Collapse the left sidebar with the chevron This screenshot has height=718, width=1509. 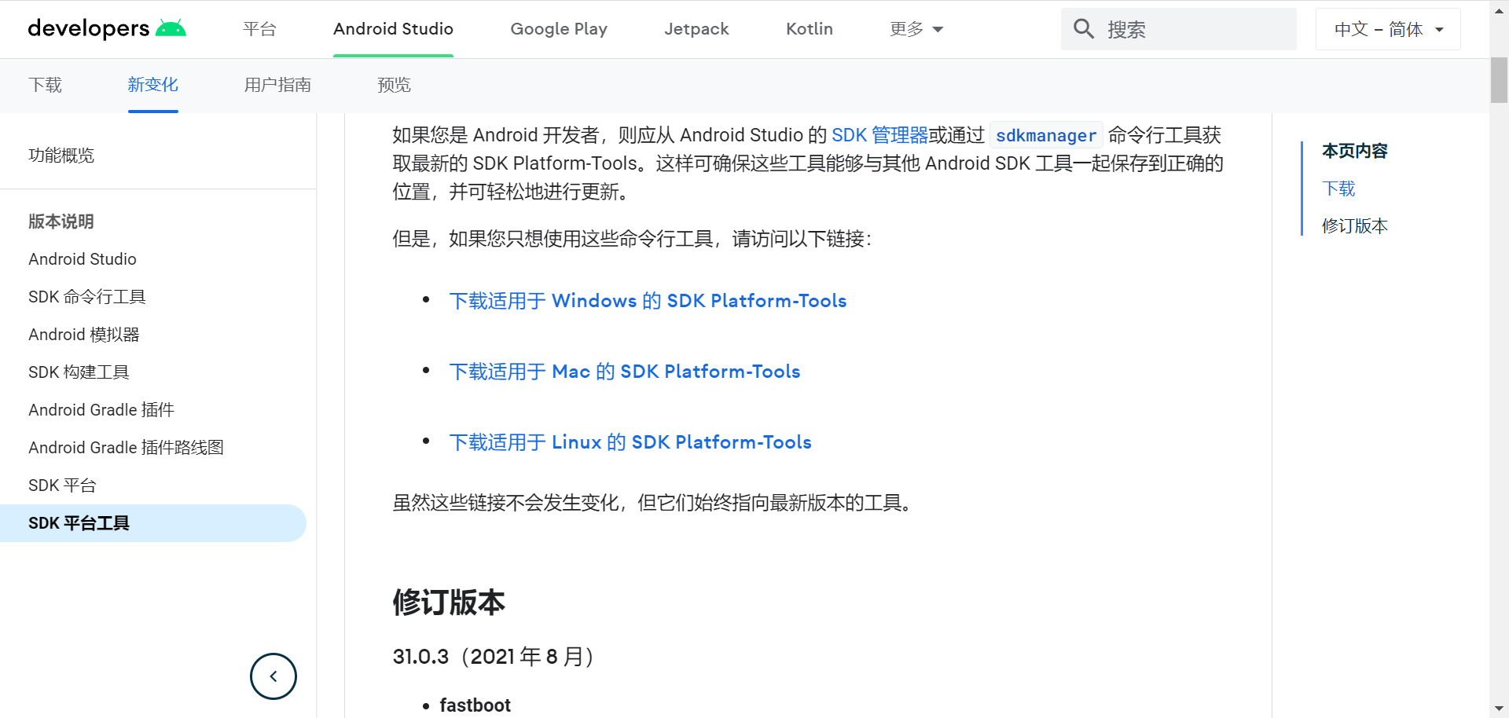(273, 676)
